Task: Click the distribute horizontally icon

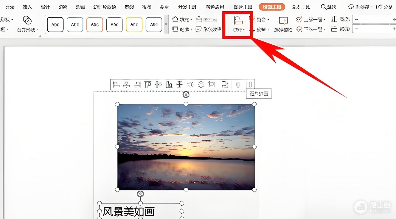Action: (x=190, y=85)
